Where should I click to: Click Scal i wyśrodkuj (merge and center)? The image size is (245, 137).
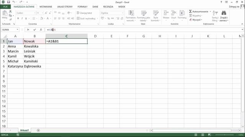(86, 19)
